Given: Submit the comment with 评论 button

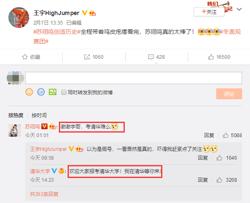Looking at the screenshot, I should (x=229, y=94).
